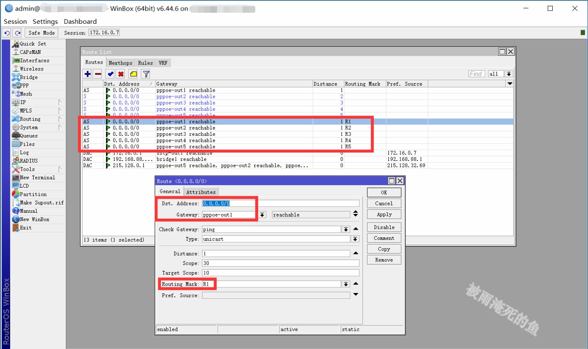Viewport: 588px width, 349px height.
Task: Switch to the Nexthops tab
Action: point(120,63)
